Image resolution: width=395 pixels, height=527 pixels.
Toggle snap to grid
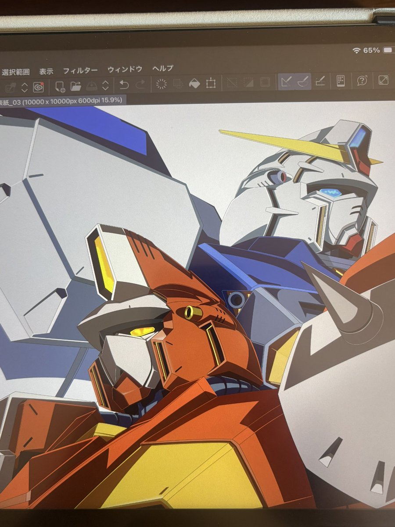pyautogui.click(x=320, y=81)
